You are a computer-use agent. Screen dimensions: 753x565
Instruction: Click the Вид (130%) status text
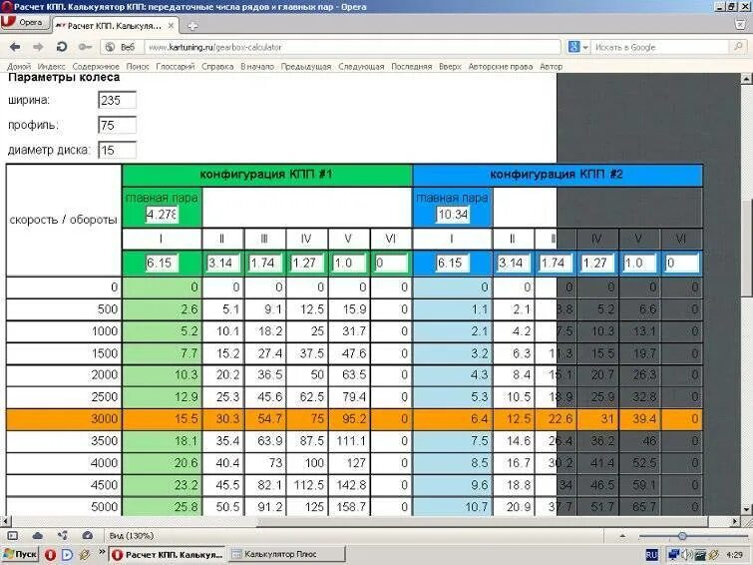(131, 536)
